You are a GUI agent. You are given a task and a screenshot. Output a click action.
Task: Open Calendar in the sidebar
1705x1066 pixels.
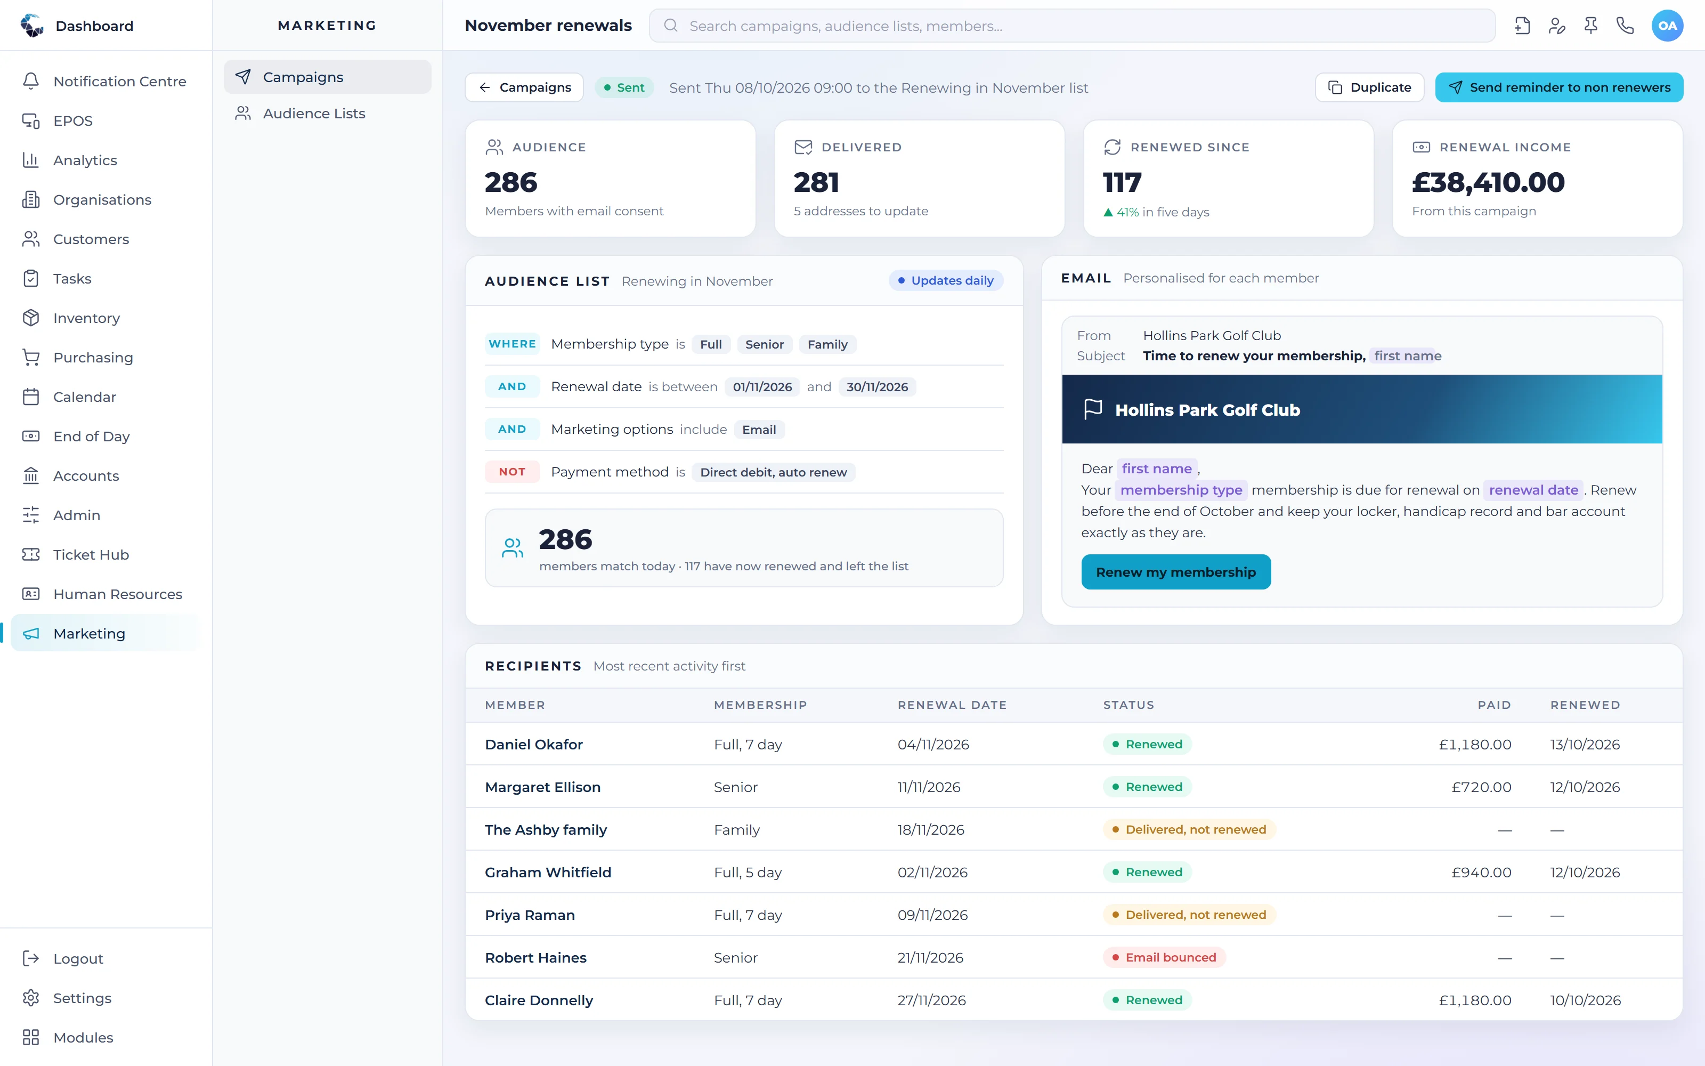[x=105, y=397]
